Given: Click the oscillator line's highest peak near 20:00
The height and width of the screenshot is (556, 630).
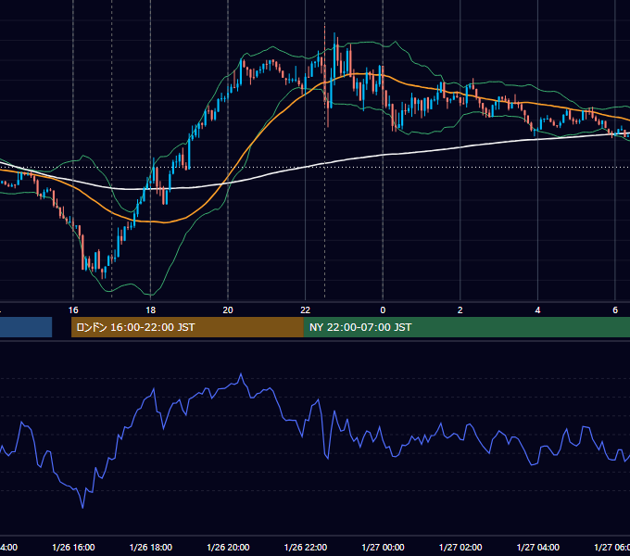Looking at the screenshot, I should [x=241, y=374].
